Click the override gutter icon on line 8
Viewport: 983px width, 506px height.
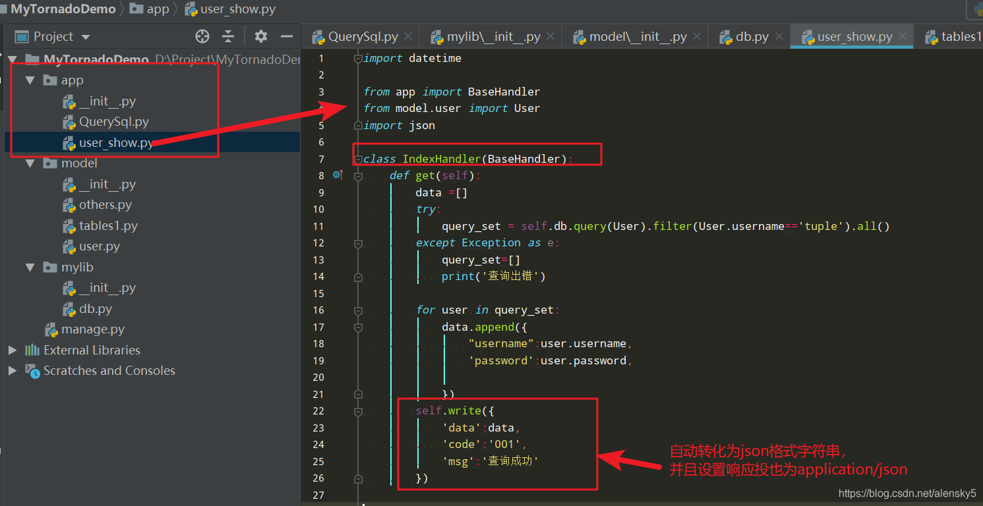point(338,175)
